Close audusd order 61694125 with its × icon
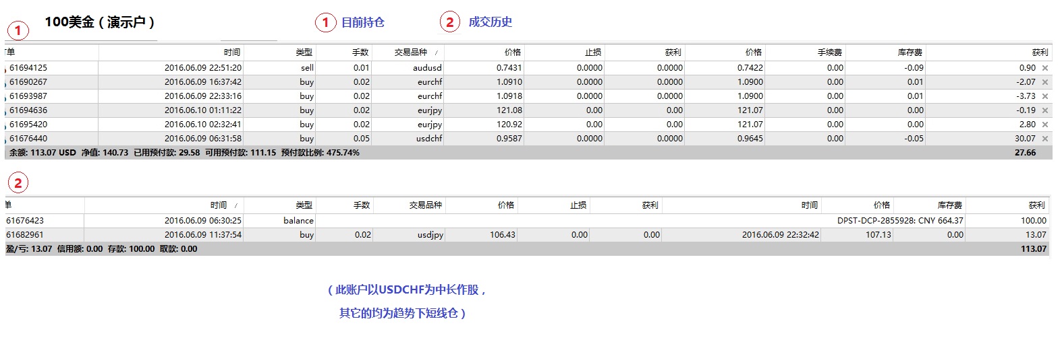This screenshot has width=1062, height=344. pos(1045,68)
